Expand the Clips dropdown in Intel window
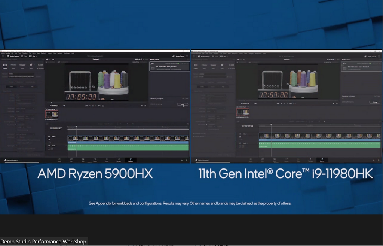This screenshot has height=246, width=383. click(224, 57)
